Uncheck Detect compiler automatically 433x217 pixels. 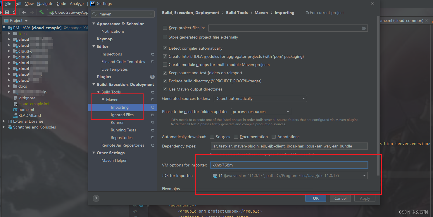click(x=165, y=48)
